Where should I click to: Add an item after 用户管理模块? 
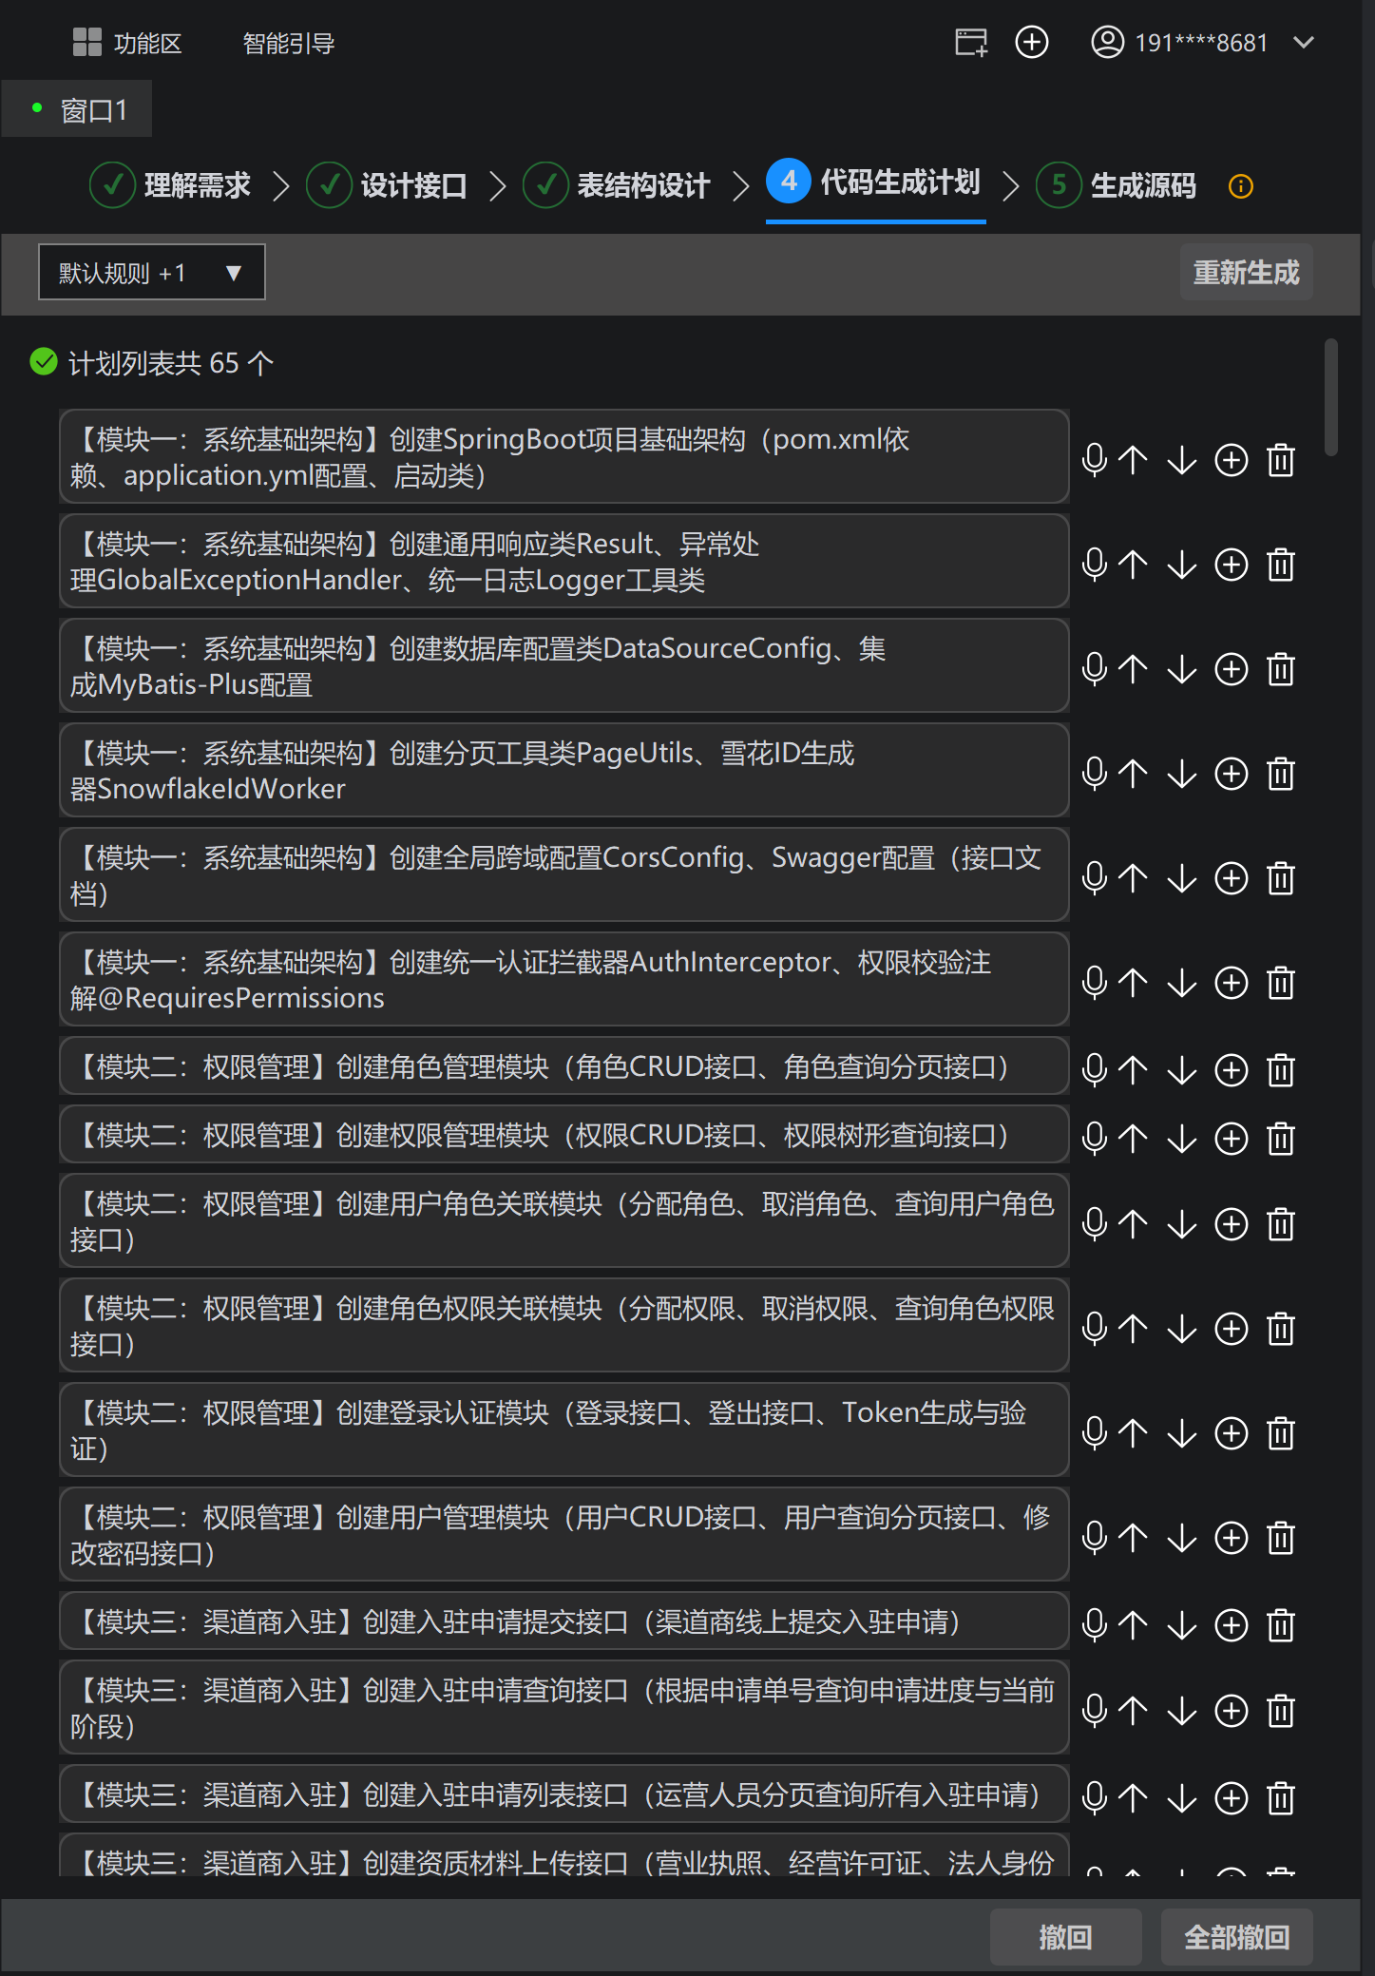click(1232, 1538)
